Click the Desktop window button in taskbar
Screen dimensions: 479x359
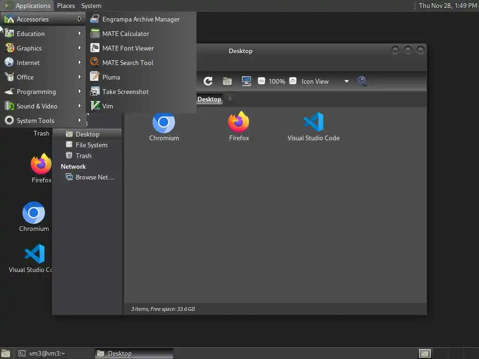point(134,353)
